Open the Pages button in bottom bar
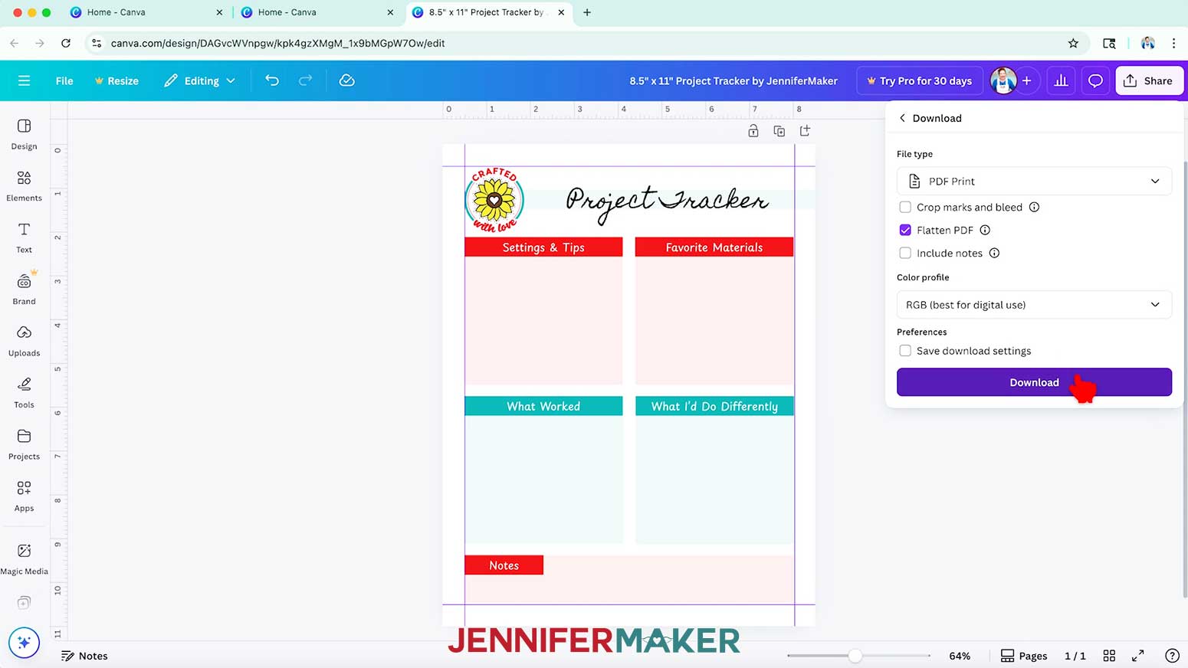 [x=1024, y=656]
